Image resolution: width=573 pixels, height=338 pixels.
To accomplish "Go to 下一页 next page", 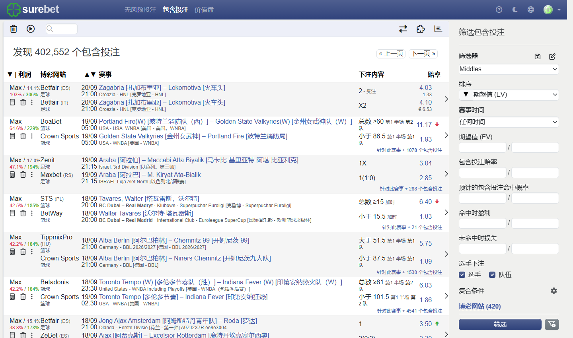I will pyautogui.click(x=423, y=54).
